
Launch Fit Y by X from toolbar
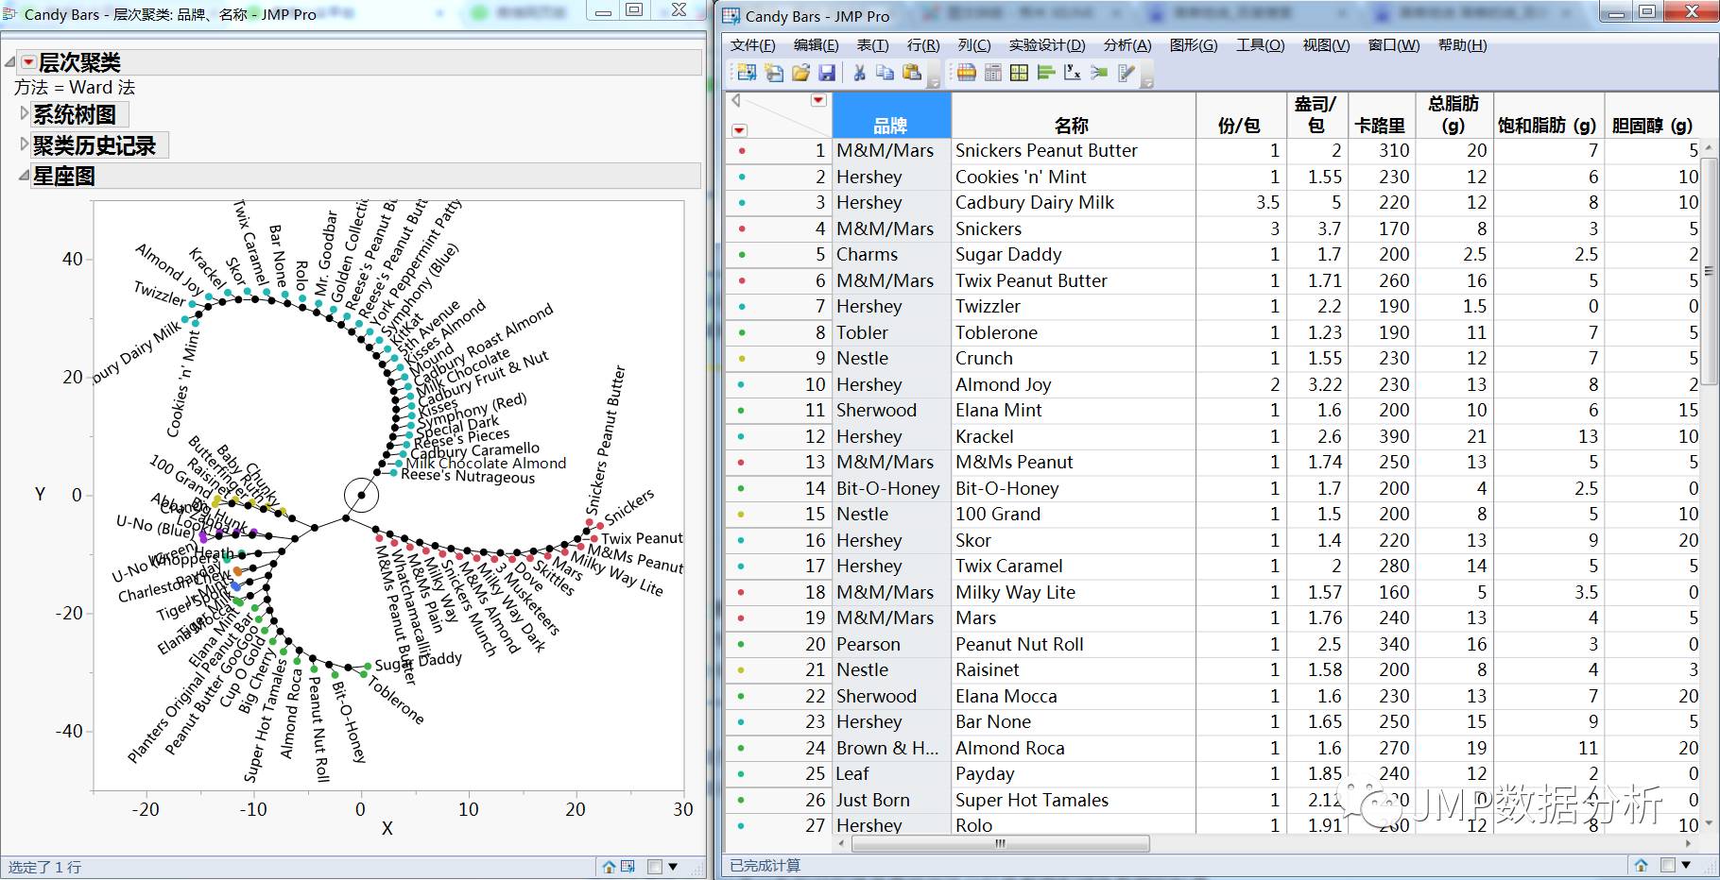tap(1072, 73)
